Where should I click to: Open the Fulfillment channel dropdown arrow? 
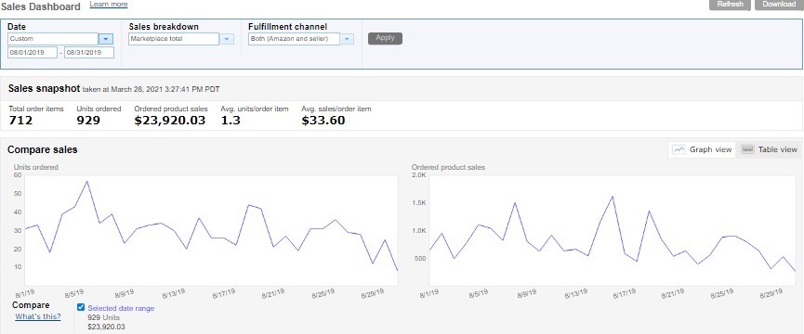(x=347, y=39)
